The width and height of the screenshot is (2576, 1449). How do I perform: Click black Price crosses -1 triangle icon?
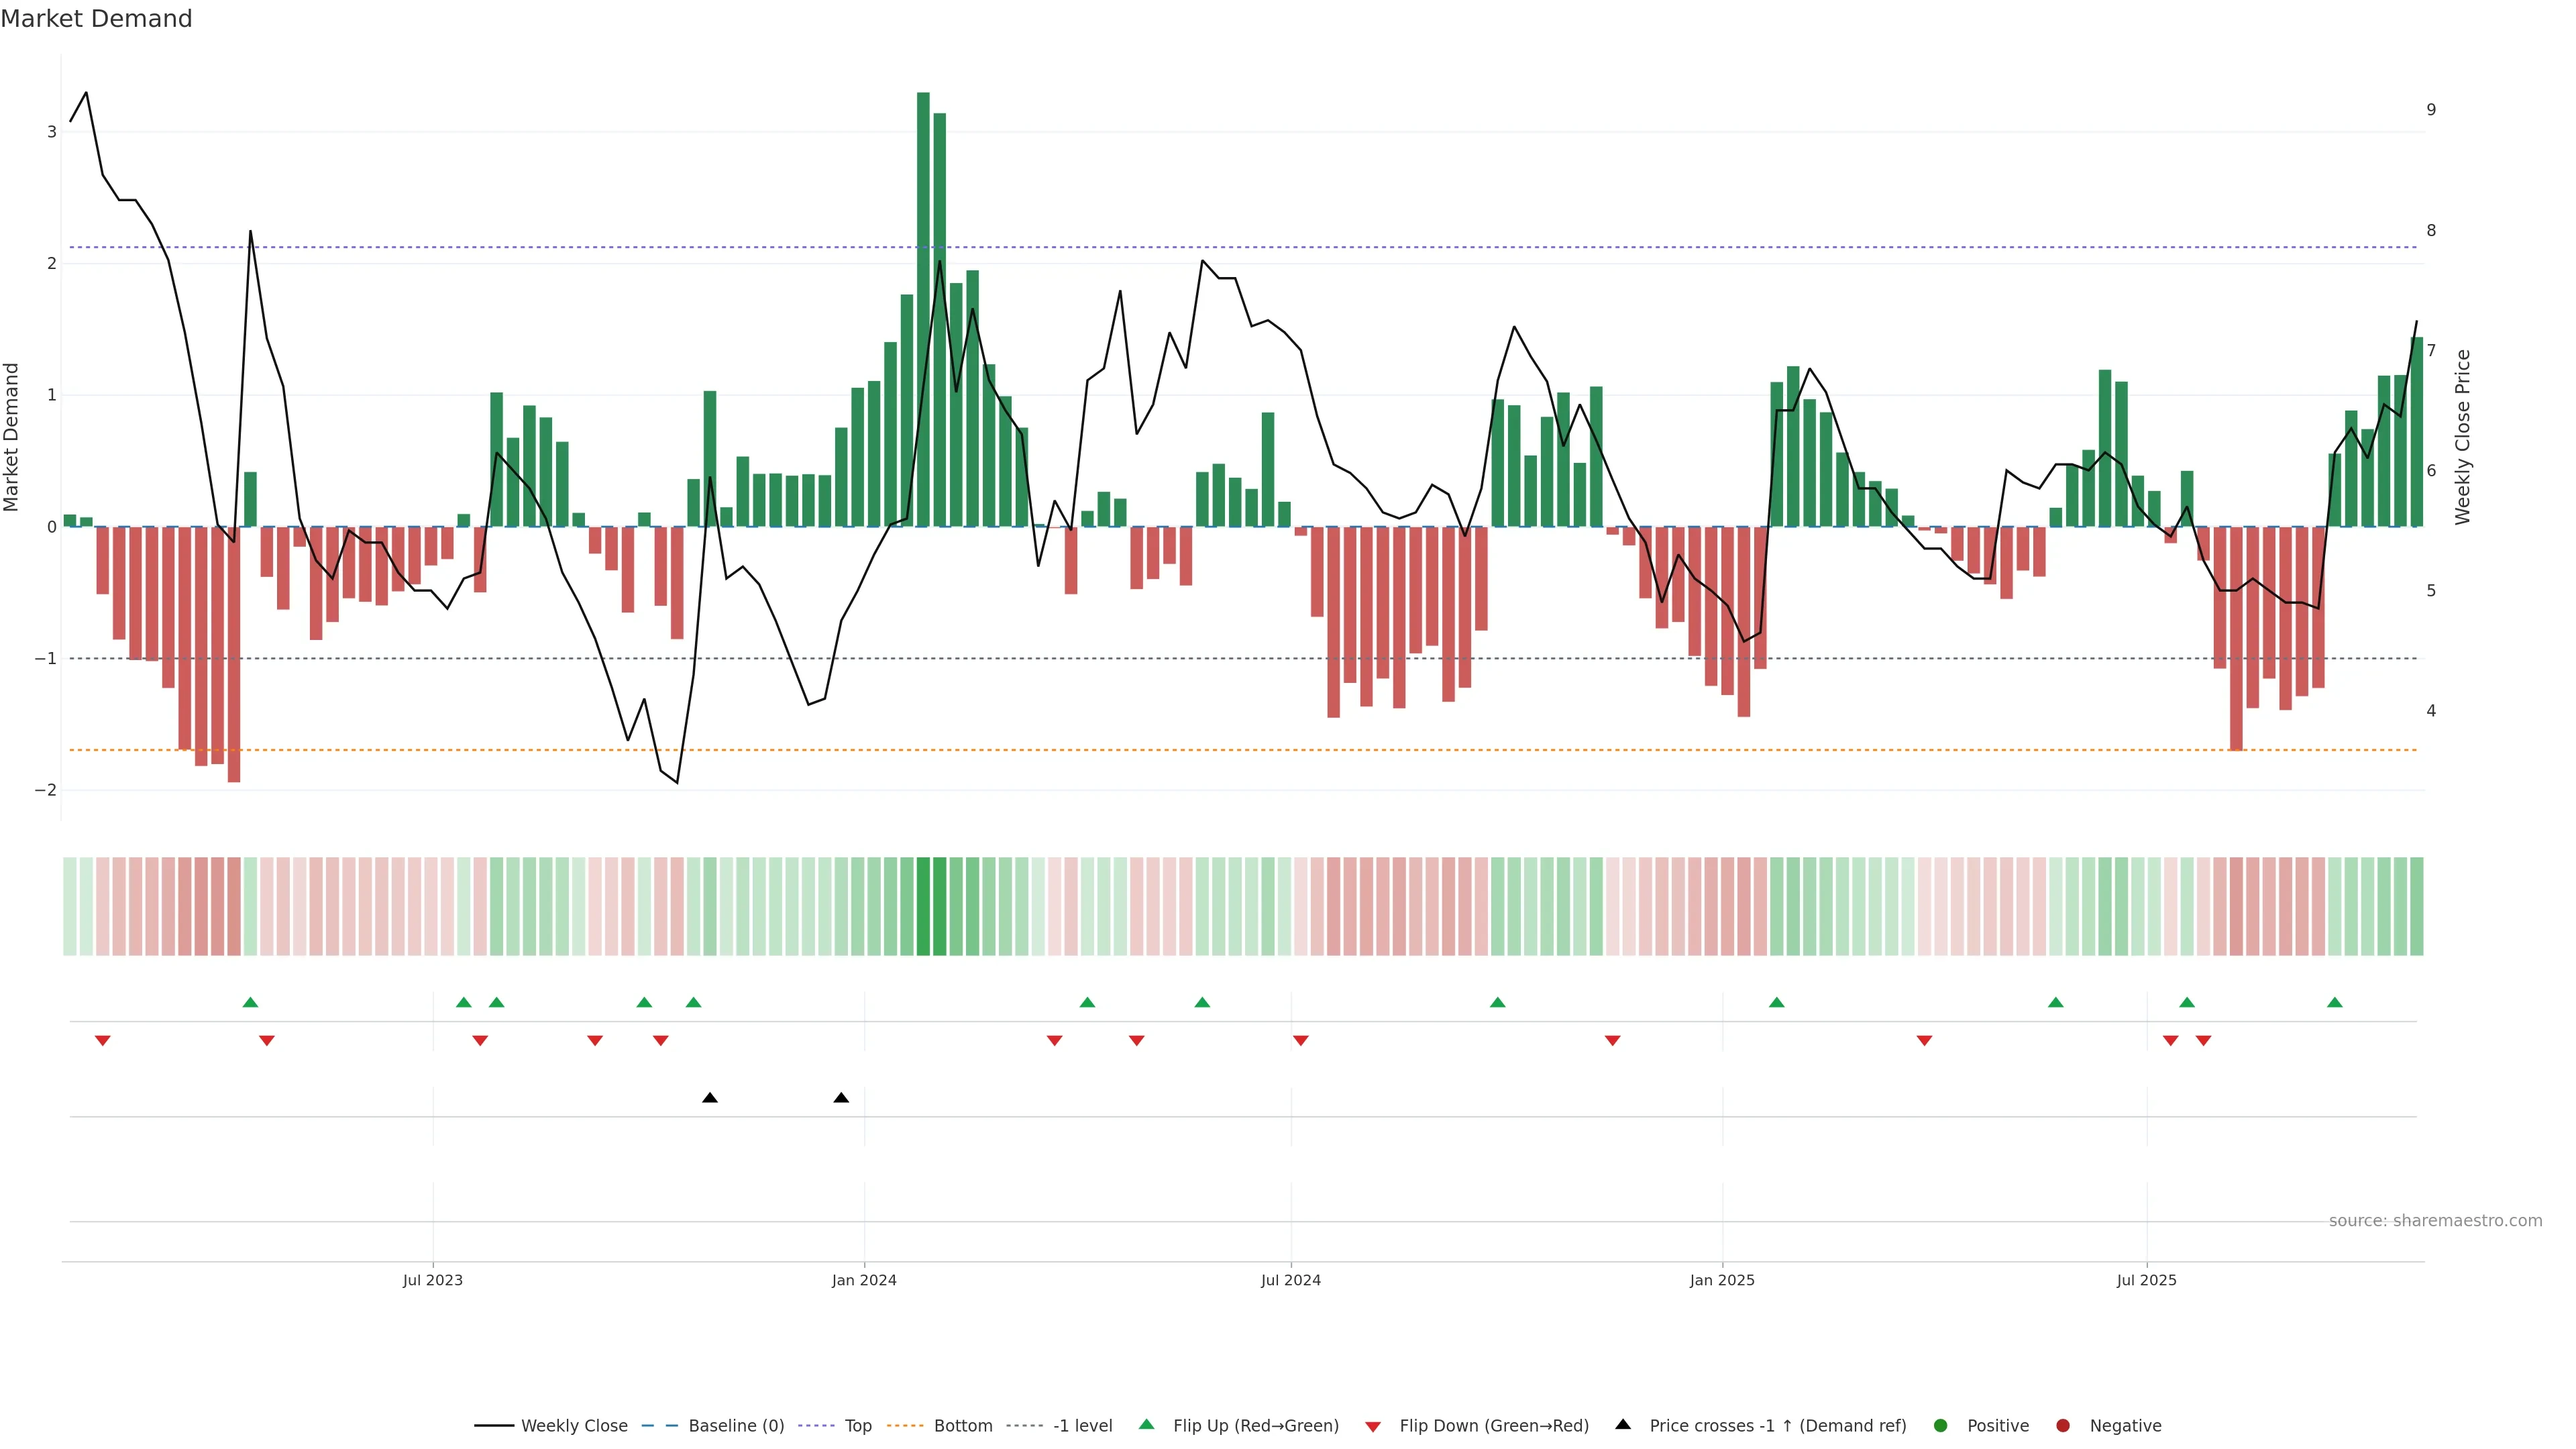pos(1623,1424)
